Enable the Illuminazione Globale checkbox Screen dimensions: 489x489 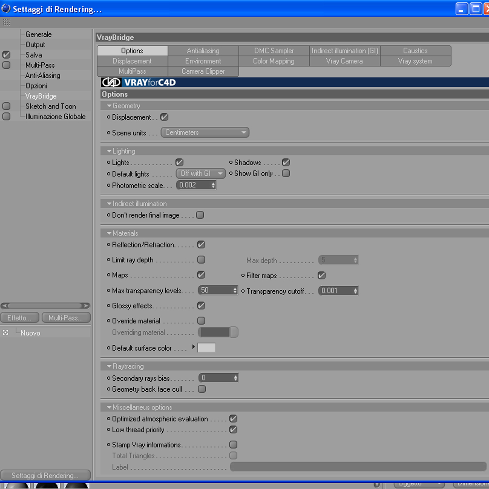6,116
